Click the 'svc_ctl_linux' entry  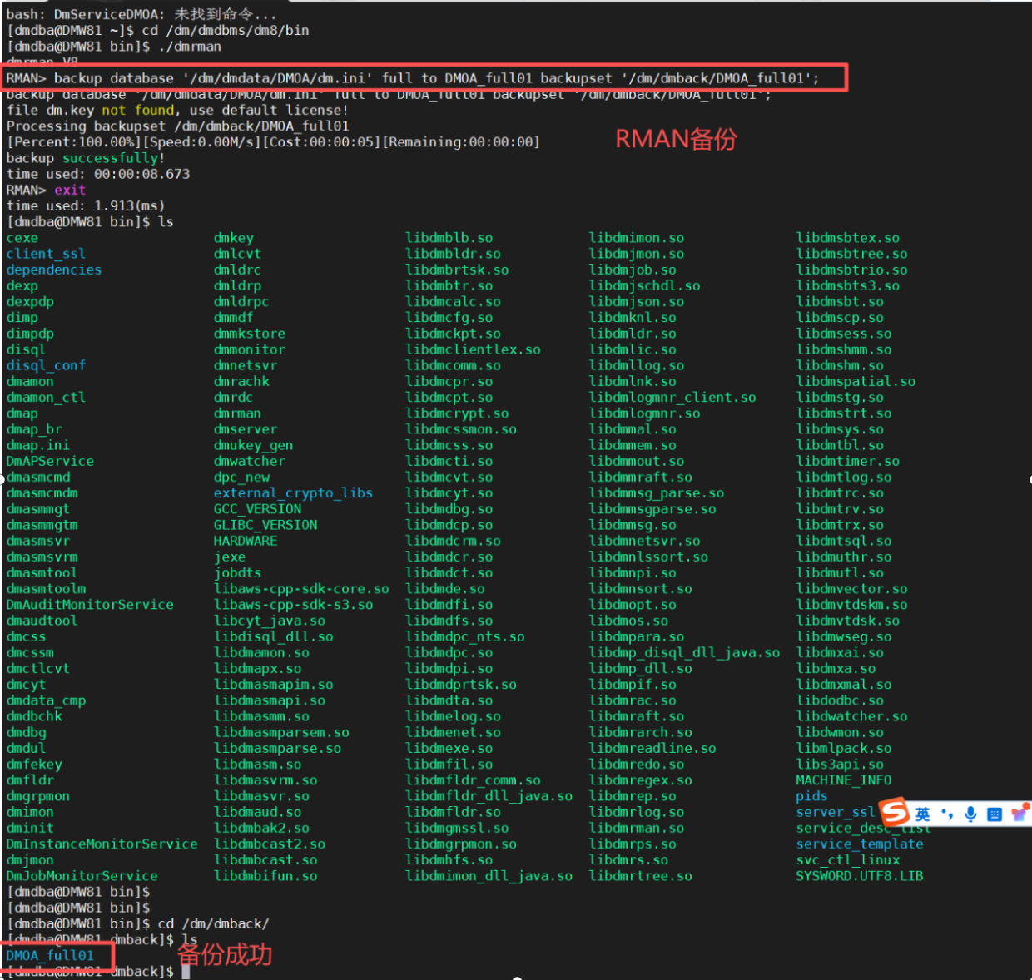848,859
